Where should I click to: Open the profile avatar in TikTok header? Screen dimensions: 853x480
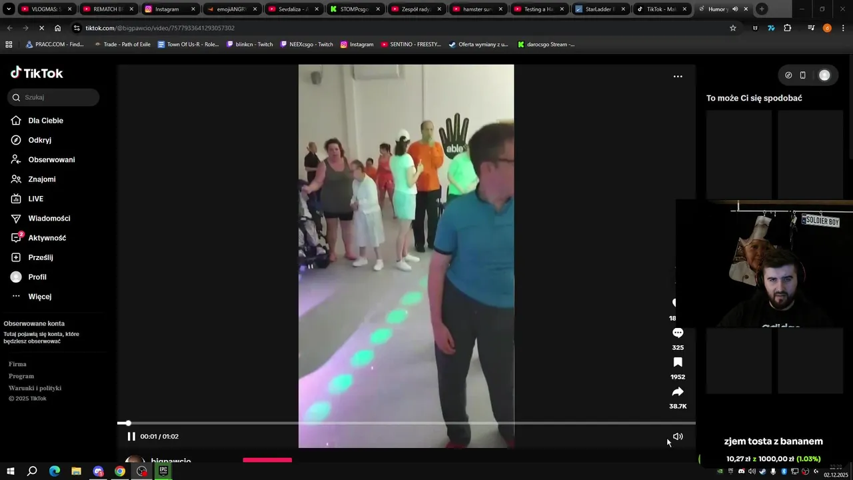point(824,75)
